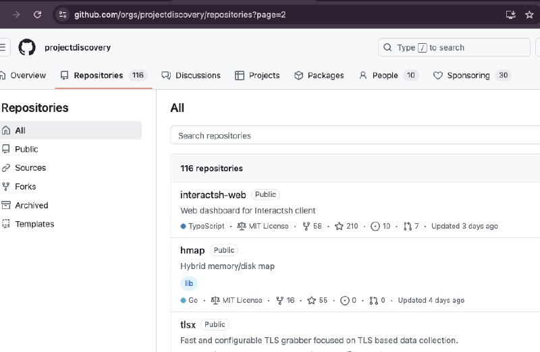Open the 7 pull requests of interactsh-web
540x352 pixels.
click(x=411, y=226)
